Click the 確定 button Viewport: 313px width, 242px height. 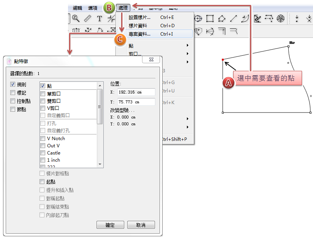pos(110,225)
